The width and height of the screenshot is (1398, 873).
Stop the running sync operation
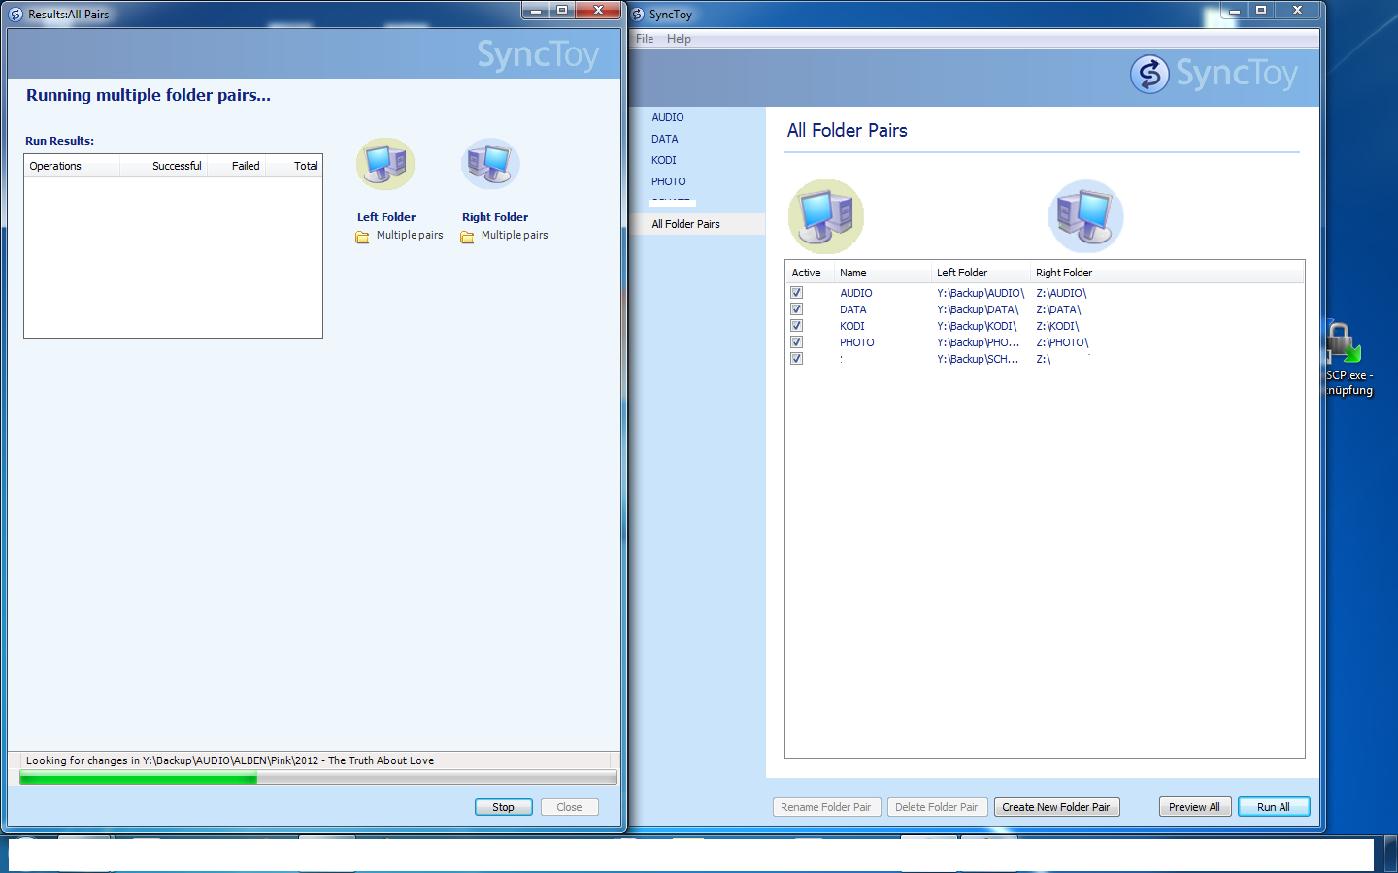tap(503, 807)
